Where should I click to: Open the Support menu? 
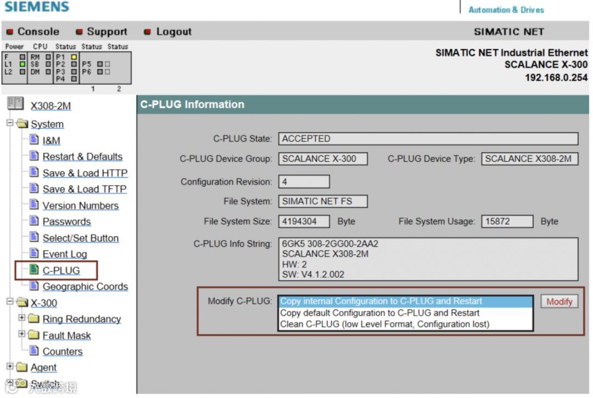[107, 31]
